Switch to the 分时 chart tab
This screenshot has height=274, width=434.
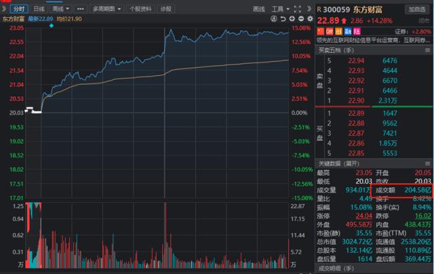click(x=18, y=9)
